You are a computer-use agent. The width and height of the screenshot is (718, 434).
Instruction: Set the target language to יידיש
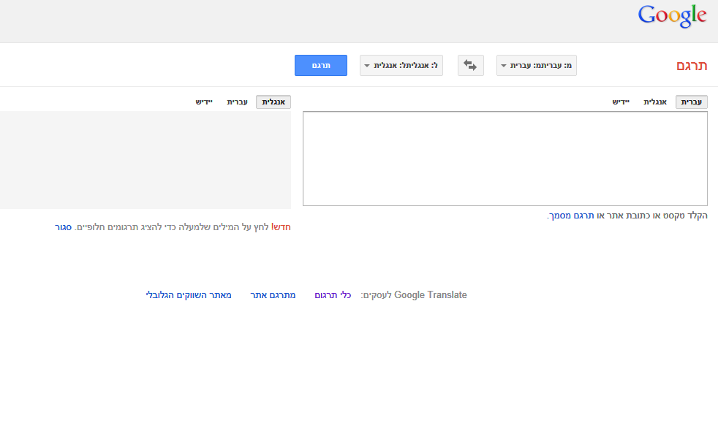coord(203,102)
